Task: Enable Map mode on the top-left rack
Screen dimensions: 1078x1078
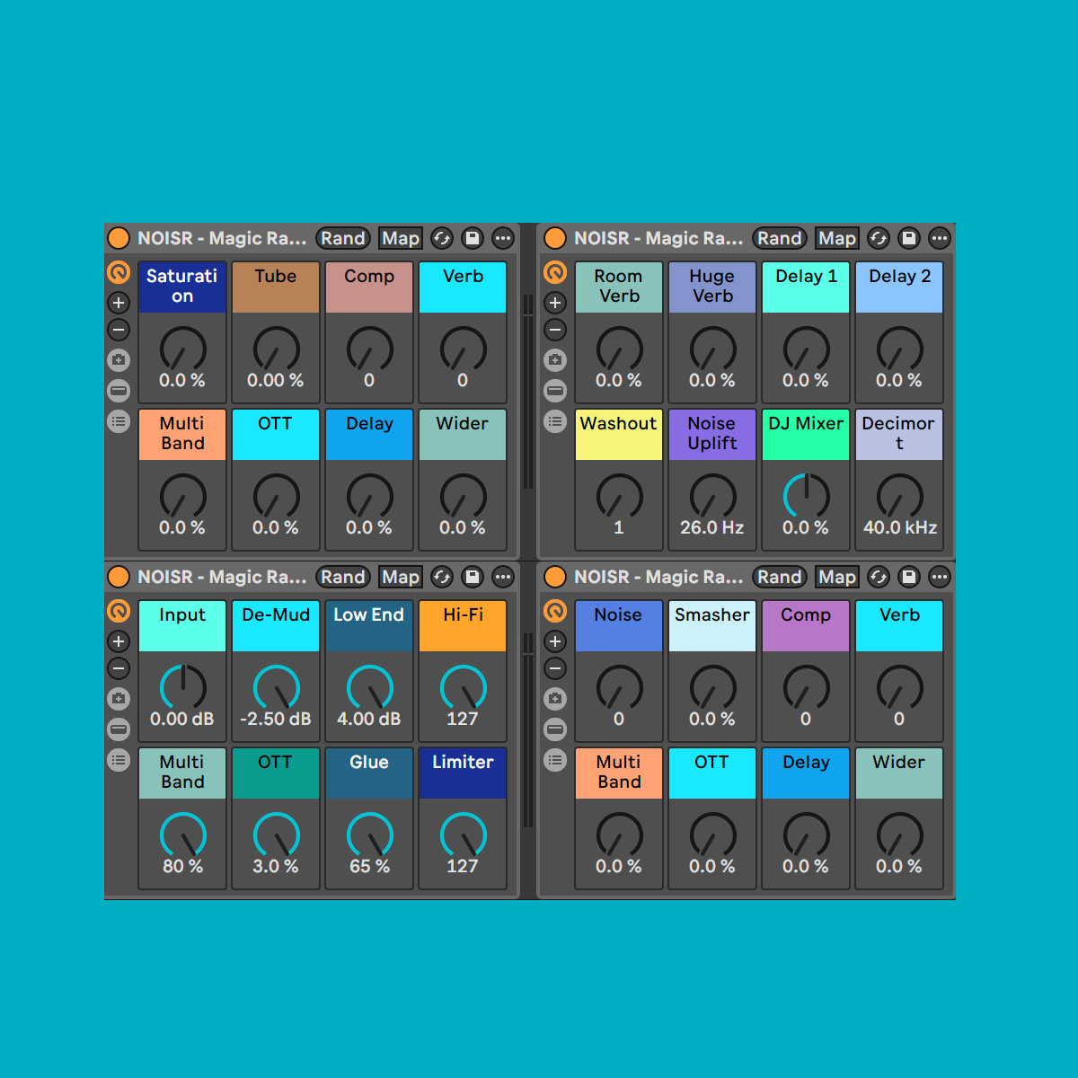Action: (401, 238)
